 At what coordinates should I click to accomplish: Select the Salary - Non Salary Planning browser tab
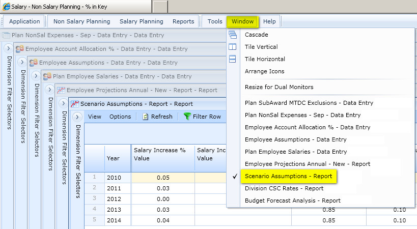(76, 7)
